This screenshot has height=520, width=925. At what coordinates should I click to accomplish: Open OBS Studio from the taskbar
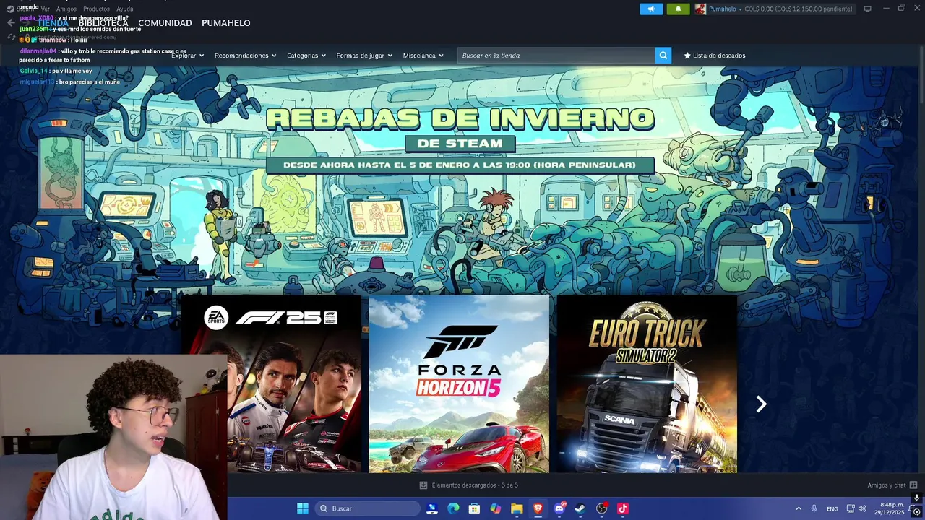coord(602,508)
